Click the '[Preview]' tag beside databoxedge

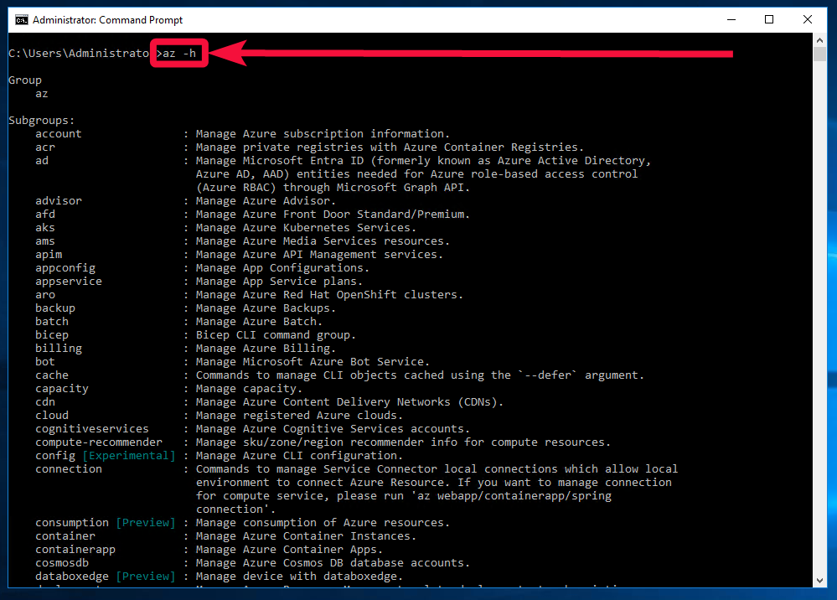pos(146,576)
